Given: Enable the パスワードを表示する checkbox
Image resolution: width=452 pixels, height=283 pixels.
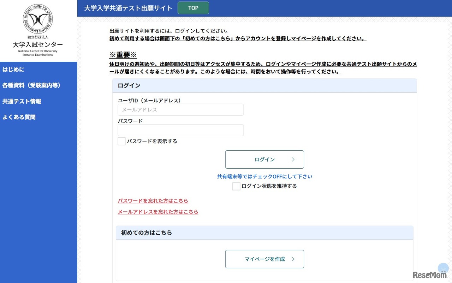Looking at the screenshot, I should pos(121,141).
